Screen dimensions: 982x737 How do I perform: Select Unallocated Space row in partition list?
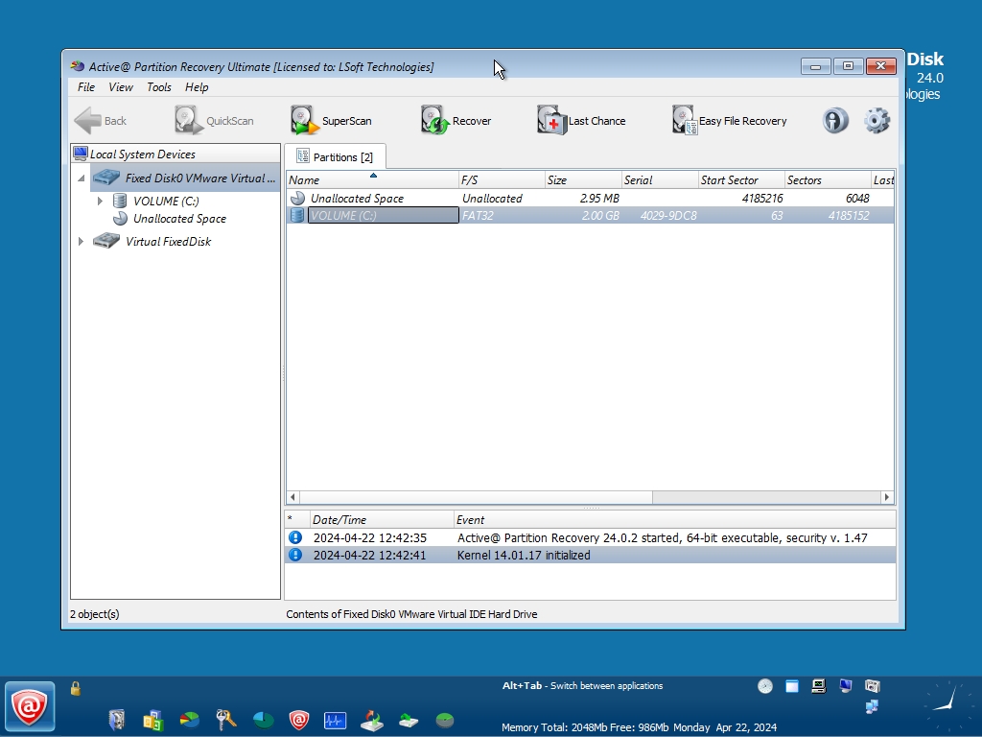357,199
